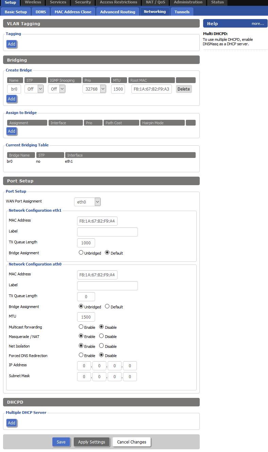This screenshot has width=268, height=452.
Task: Enable Multicast forwarding for ath0
Action: tap(81, 327)
